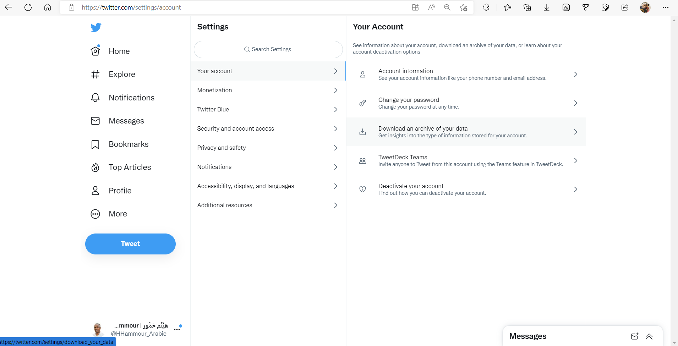Viewport: 678px width, 346px height.
Task: Click the Change your password key icon
Action: [x=362, y=103]
